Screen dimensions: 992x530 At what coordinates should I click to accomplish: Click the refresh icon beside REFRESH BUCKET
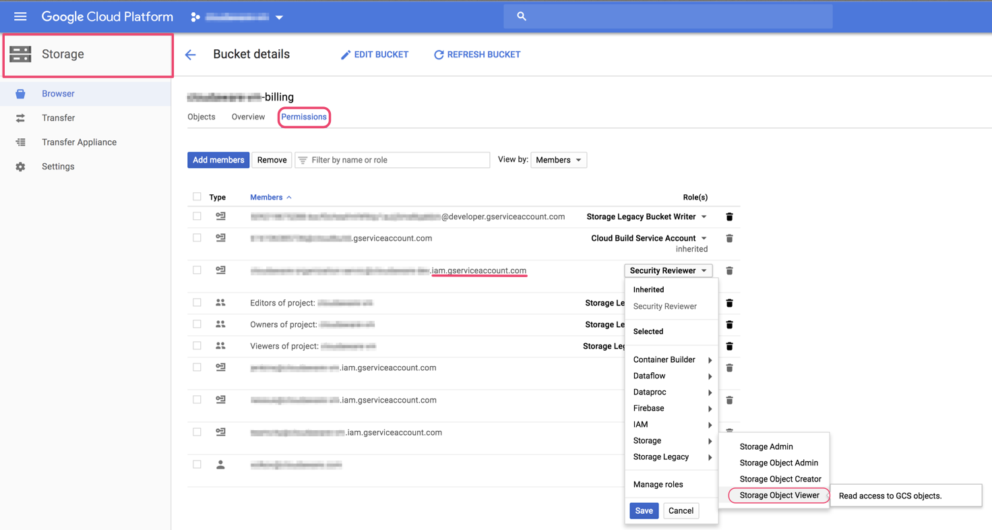click(439, 55)
